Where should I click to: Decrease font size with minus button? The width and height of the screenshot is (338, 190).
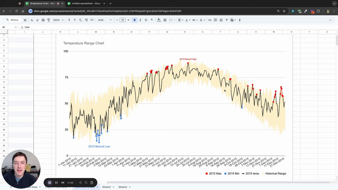tap(117, 20)
